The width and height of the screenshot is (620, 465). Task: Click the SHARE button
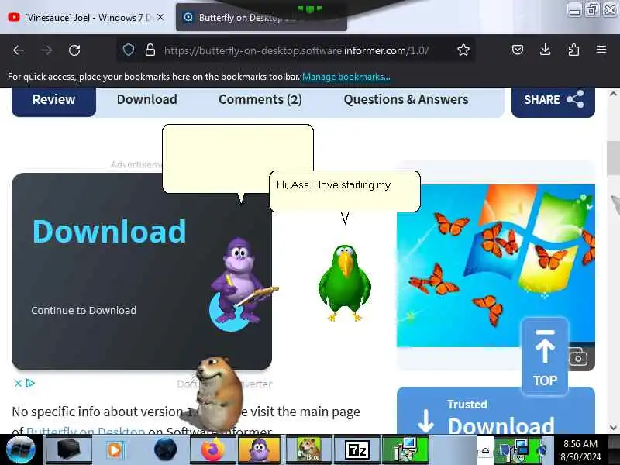coord(553,101)
